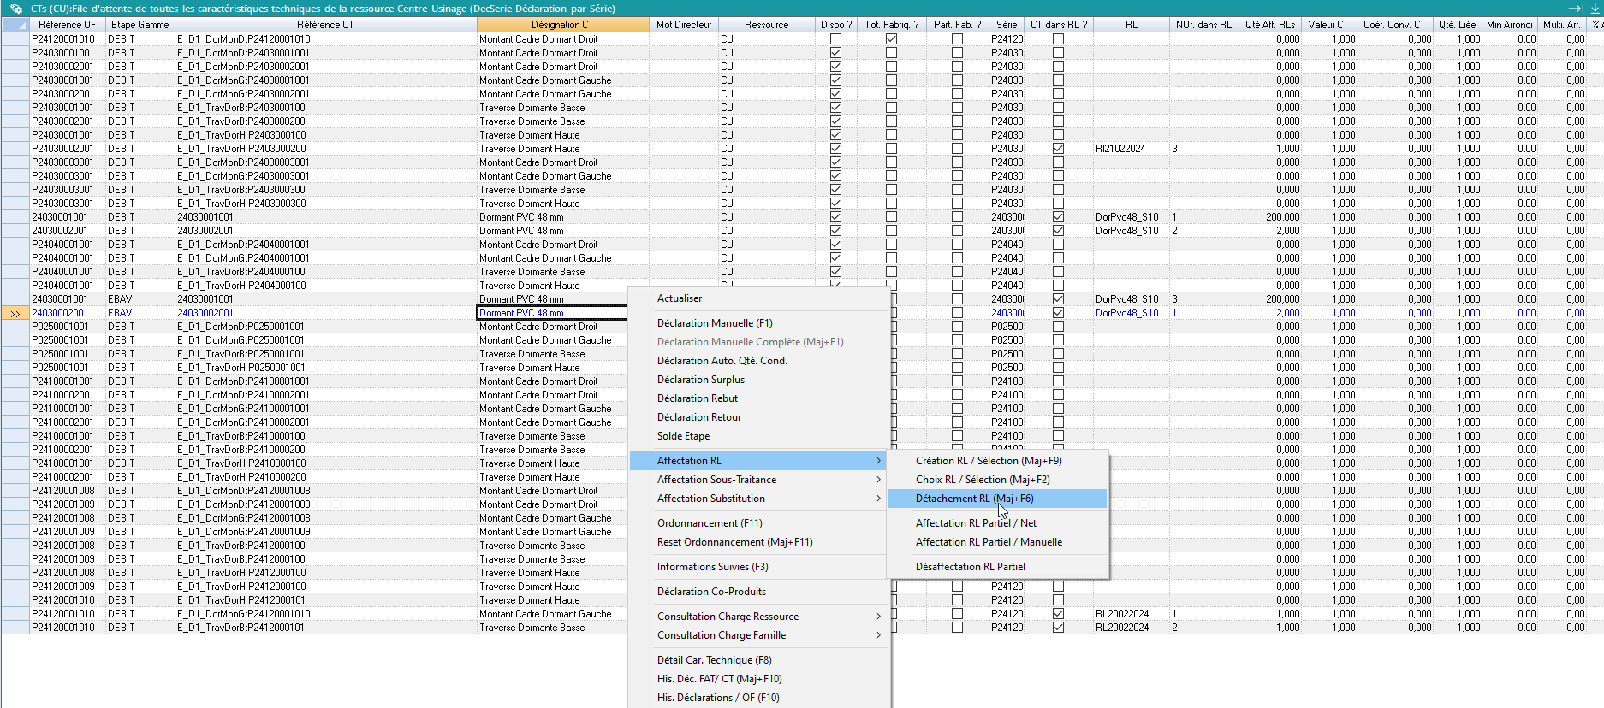Uncheck Tot. Fabriq. checkbox in the first row
1604x708 pixels.
(x=891, y=39)
